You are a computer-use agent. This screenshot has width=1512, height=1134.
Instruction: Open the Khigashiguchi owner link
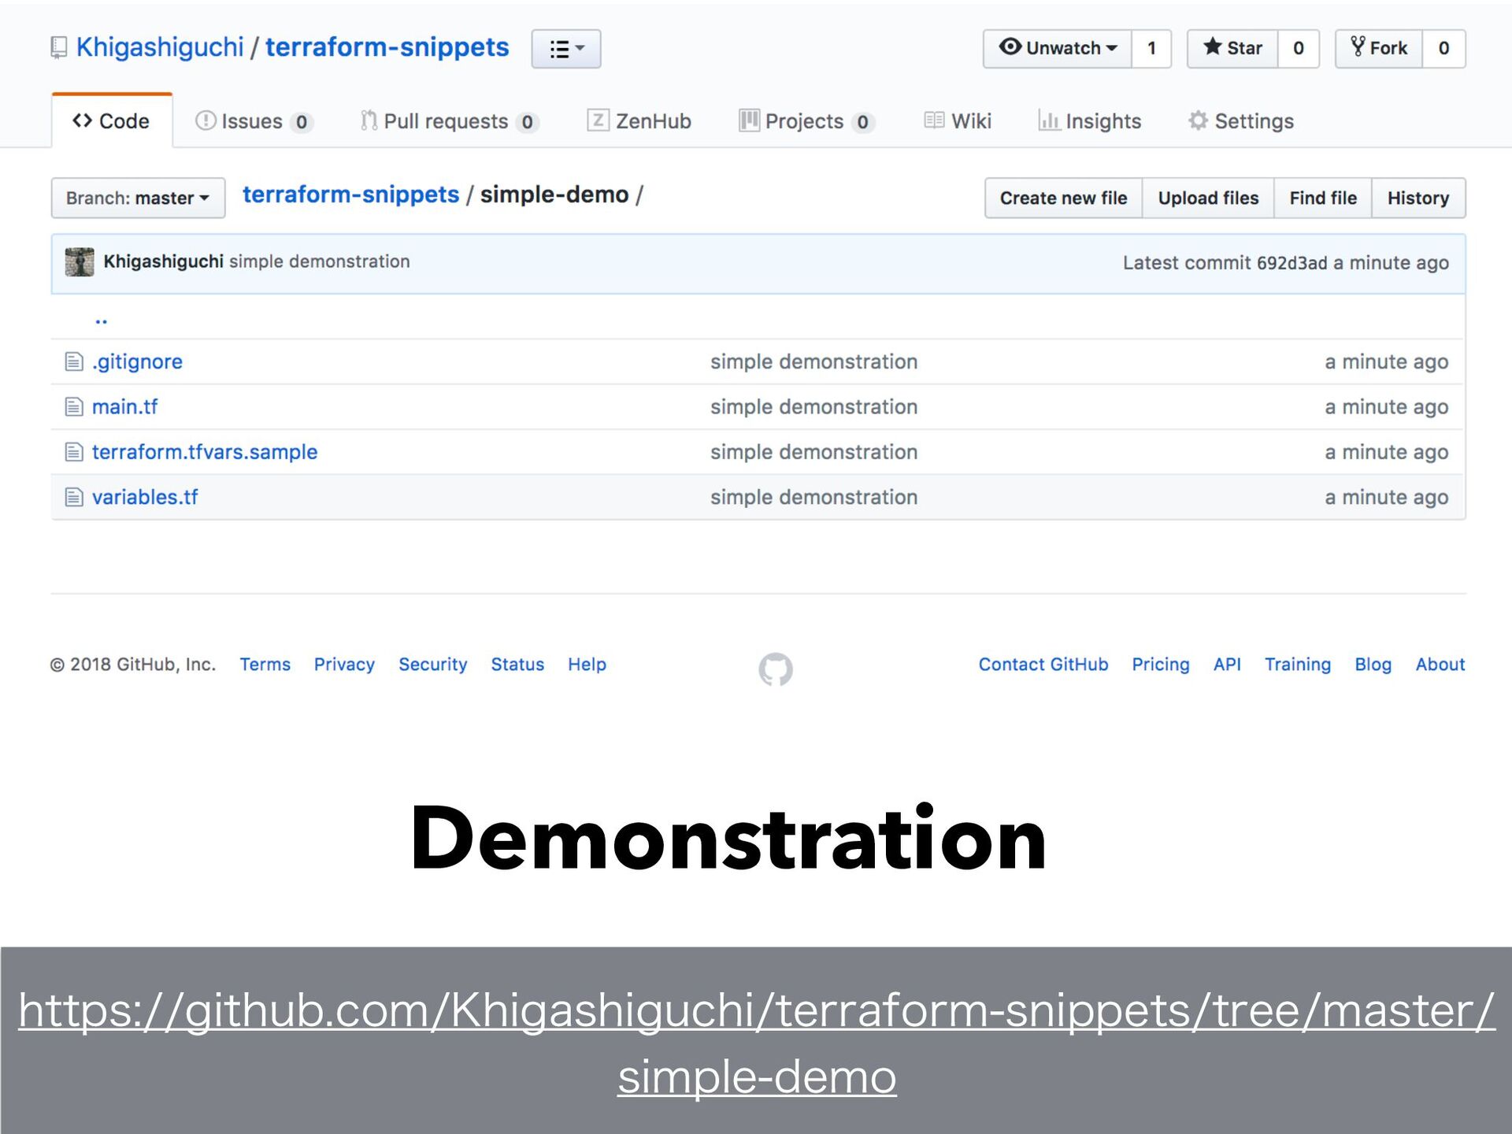tap(160, 47)
